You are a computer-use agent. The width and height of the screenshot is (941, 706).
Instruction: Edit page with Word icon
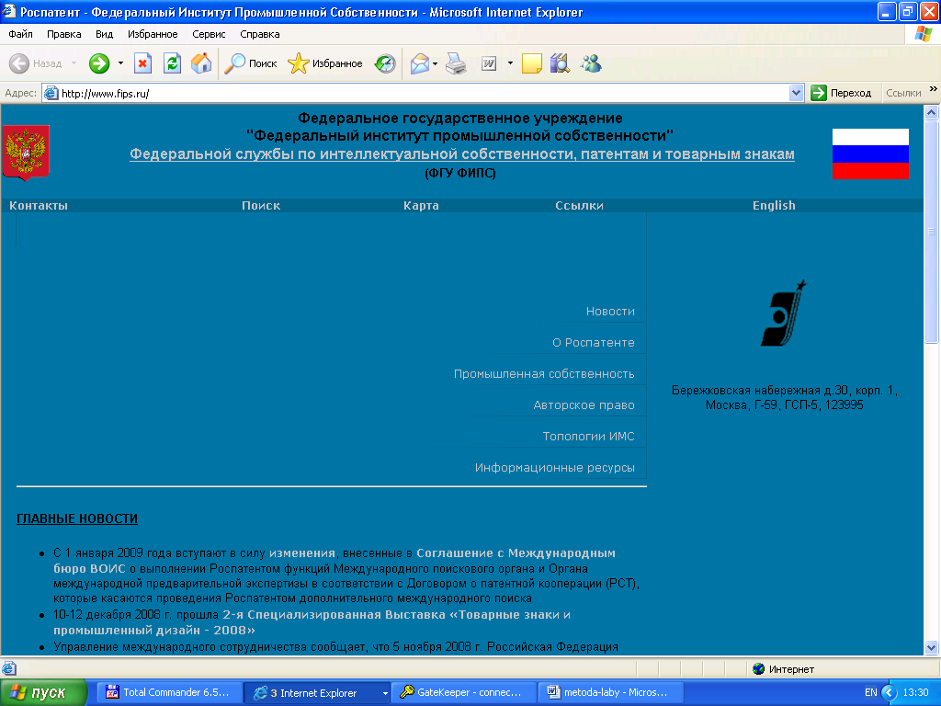(x=489, y=63)
